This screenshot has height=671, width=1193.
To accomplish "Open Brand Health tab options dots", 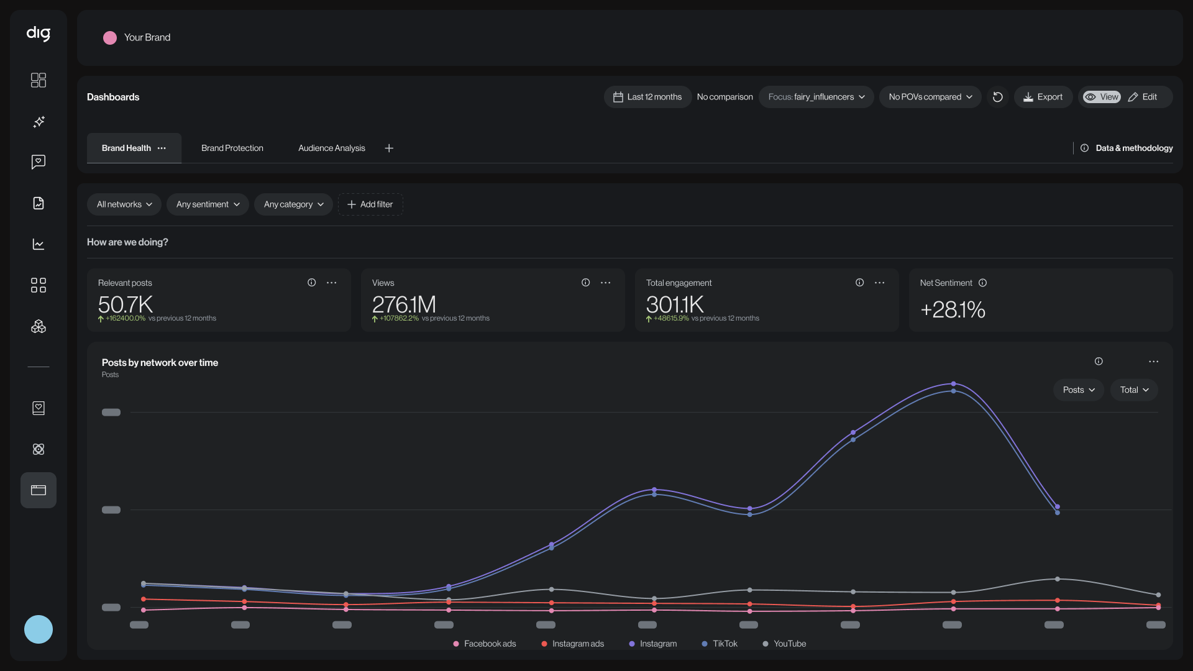I will [162, 148].
